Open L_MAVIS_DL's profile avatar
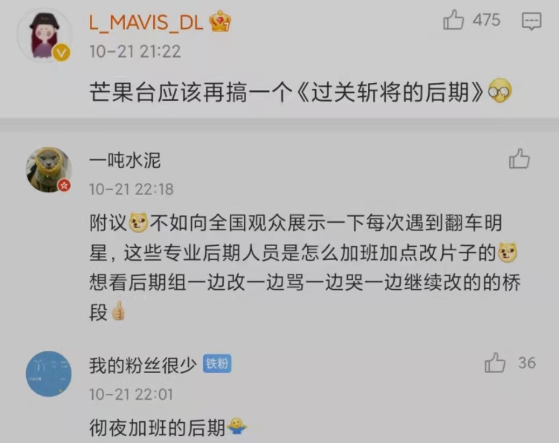 coord(45,36)
